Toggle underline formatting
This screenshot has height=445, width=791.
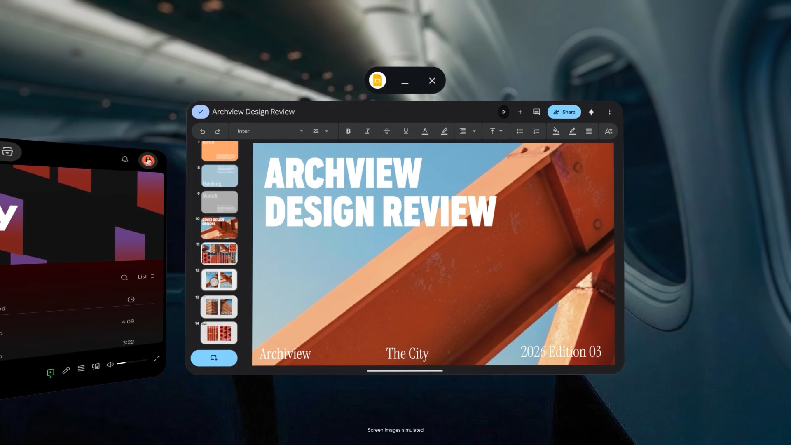point(406,131)
